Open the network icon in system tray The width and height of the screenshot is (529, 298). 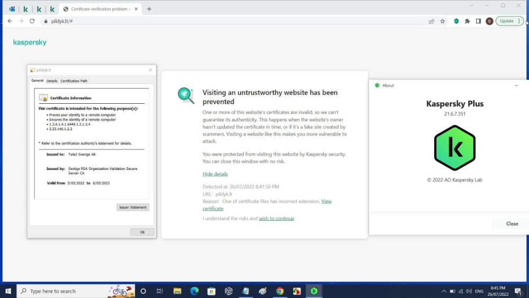pos(461,291)
